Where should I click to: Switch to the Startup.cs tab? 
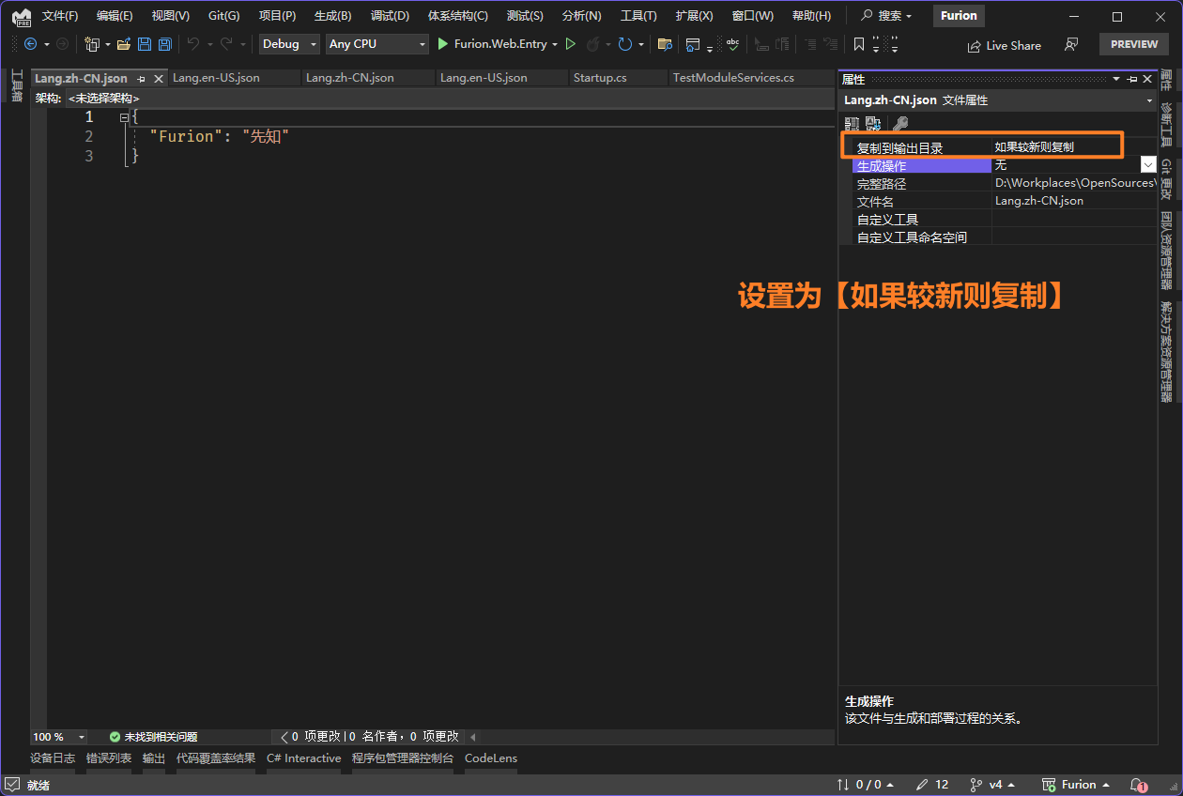(x=600, y=78)
